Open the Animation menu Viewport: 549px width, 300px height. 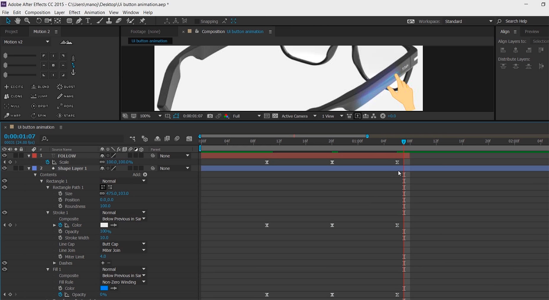point(95,13)
